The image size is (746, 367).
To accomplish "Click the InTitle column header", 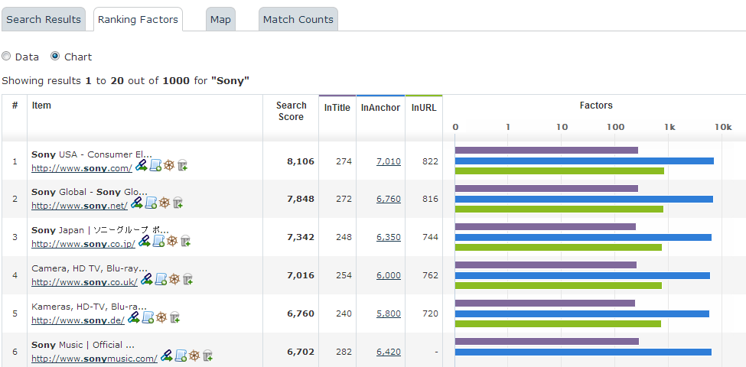I will click(x=337, y=108).
